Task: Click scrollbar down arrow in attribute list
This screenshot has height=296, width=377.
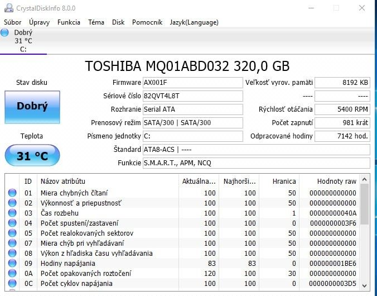Action: (365, 286)
